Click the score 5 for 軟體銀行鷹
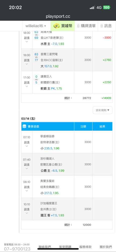Screen dimensions: 116x252 36,82
